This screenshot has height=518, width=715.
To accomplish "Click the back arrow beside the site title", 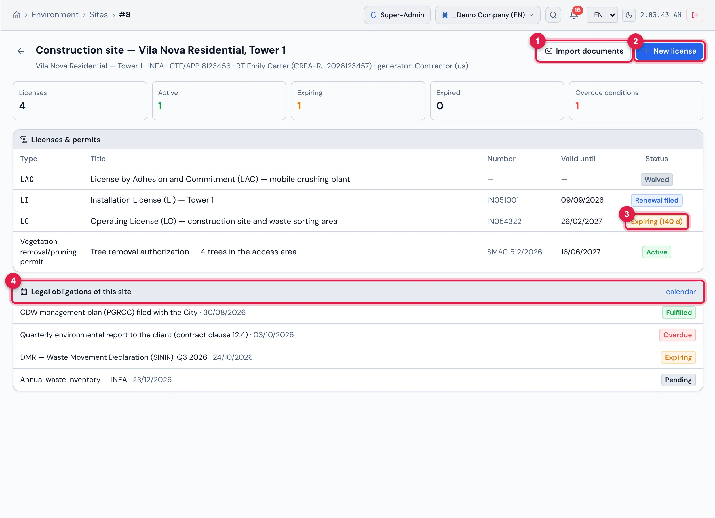I will tap(21, 51).
